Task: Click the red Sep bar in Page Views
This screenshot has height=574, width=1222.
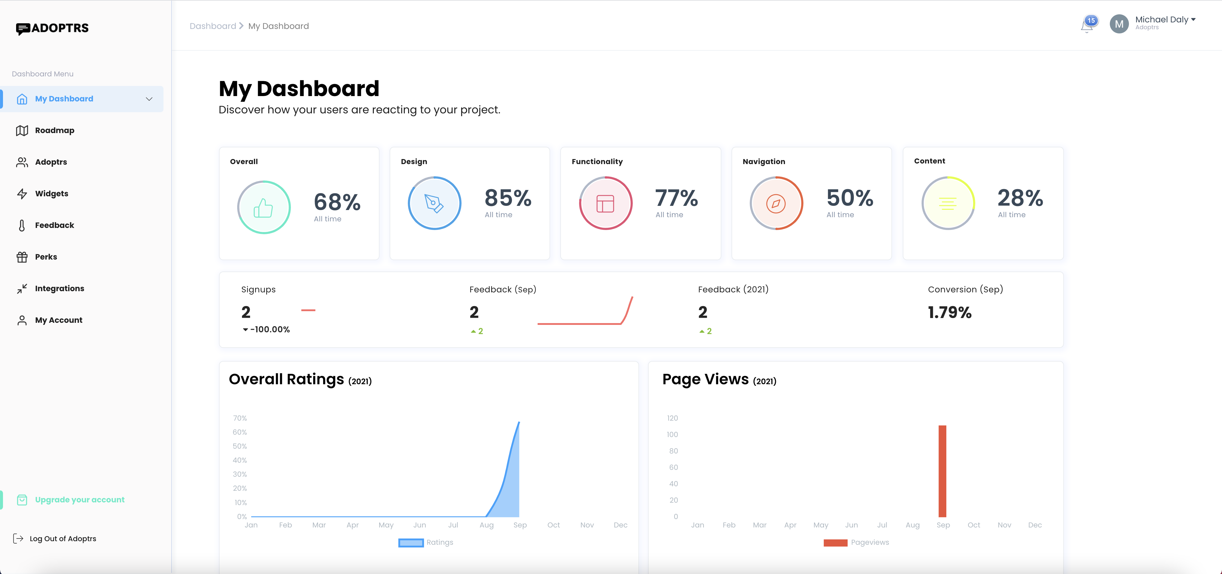Action: [x=942, y=470]
